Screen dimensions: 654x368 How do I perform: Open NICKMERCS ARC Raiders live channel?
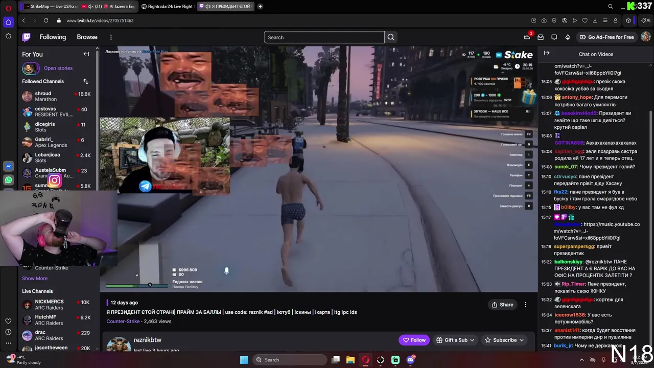tap(56, 305)
